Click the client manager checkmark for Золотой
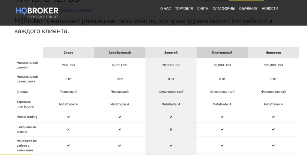This screenshot has width=307, height=155. 171,145
